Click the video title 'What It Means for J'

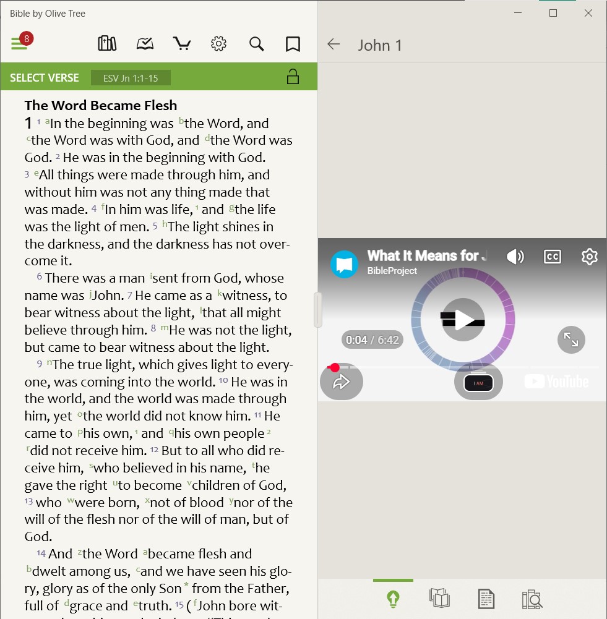(x=428, y=256)
